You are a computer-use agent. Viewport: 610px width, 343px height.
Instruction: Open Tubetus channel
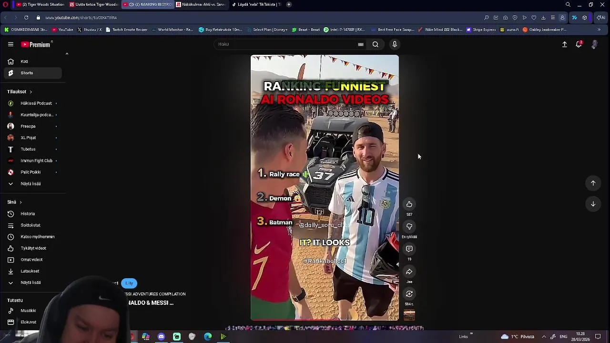click(33, 149)
